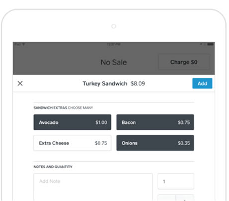Tap the clock time in the status bar

(x=114, y=44)
